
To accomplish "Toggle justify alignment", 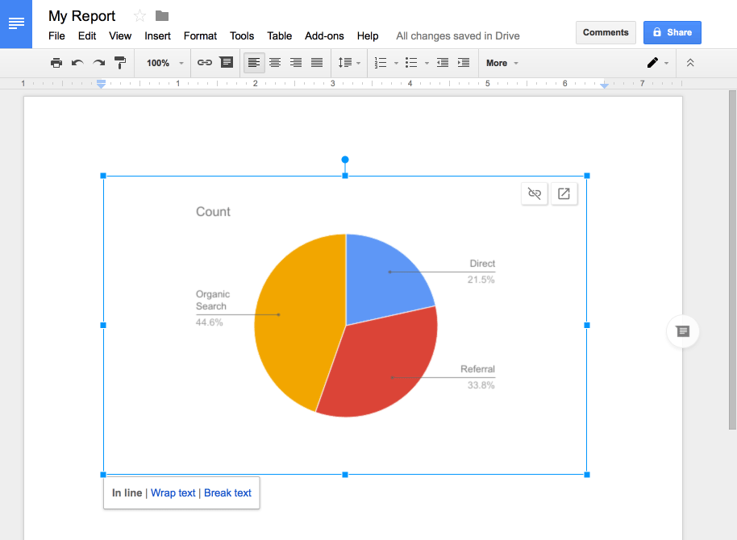I will pyautogui.click(x=317, y=63).
